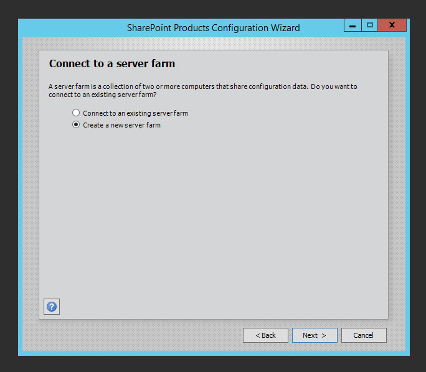The image size is (426, 372).
Task: Select the 'Connect to an existing server farm' radio button
Action: tap(76, 113)
